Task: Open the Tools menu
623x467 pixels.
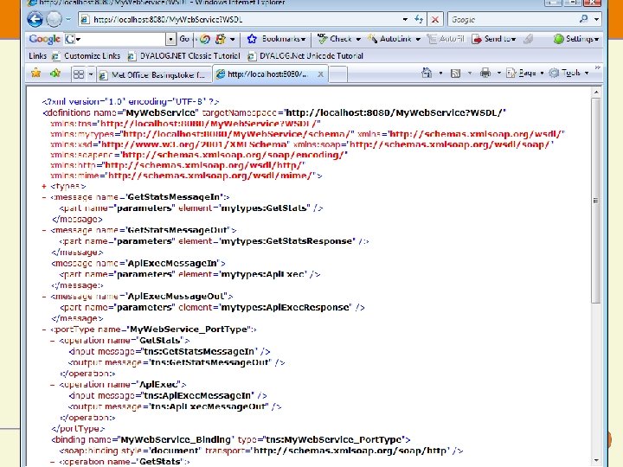Action: (x=568, y=73)
